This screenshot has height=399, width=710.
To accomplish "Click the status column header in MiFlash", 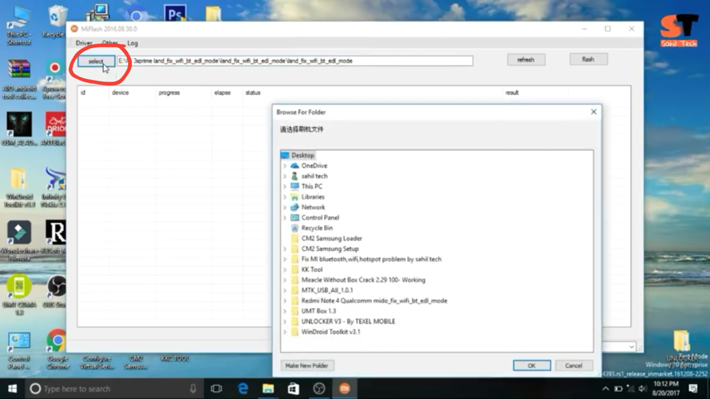I will tap(253, 93).
